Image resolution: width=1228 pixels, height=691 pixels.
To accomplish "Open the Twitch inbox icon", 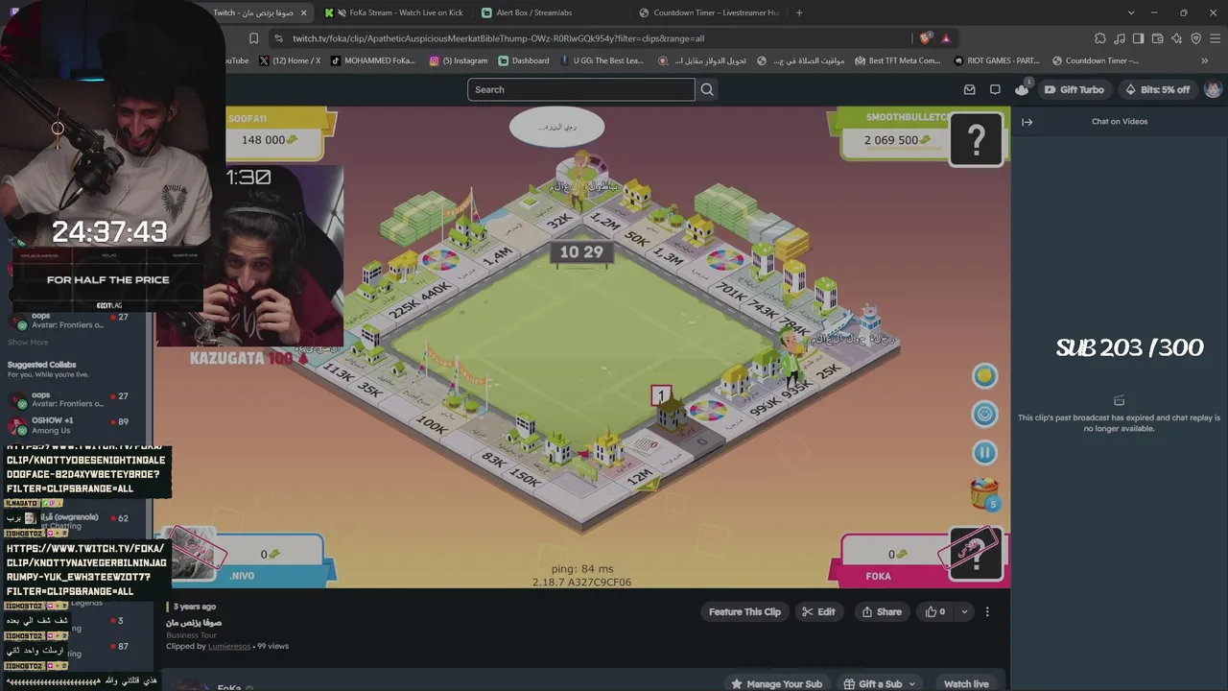I will click(969, 89).
